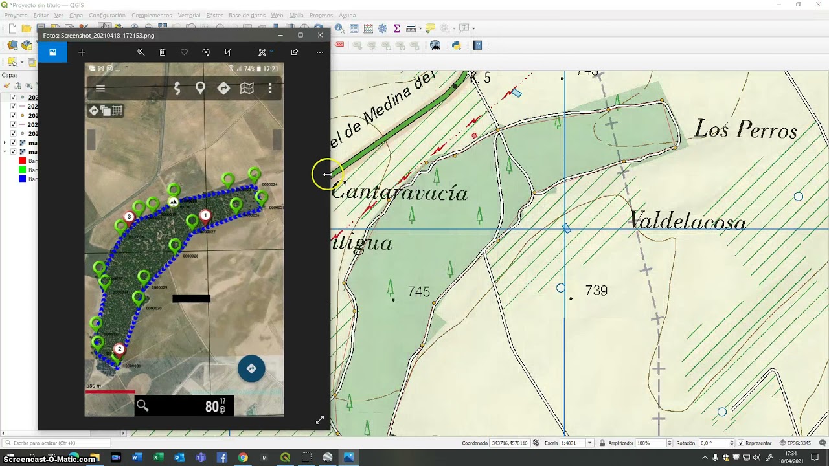Rotate the photo in Fotos window
Image resolution: width=829 pixels, height=466 pixels.
coord(206,52)
